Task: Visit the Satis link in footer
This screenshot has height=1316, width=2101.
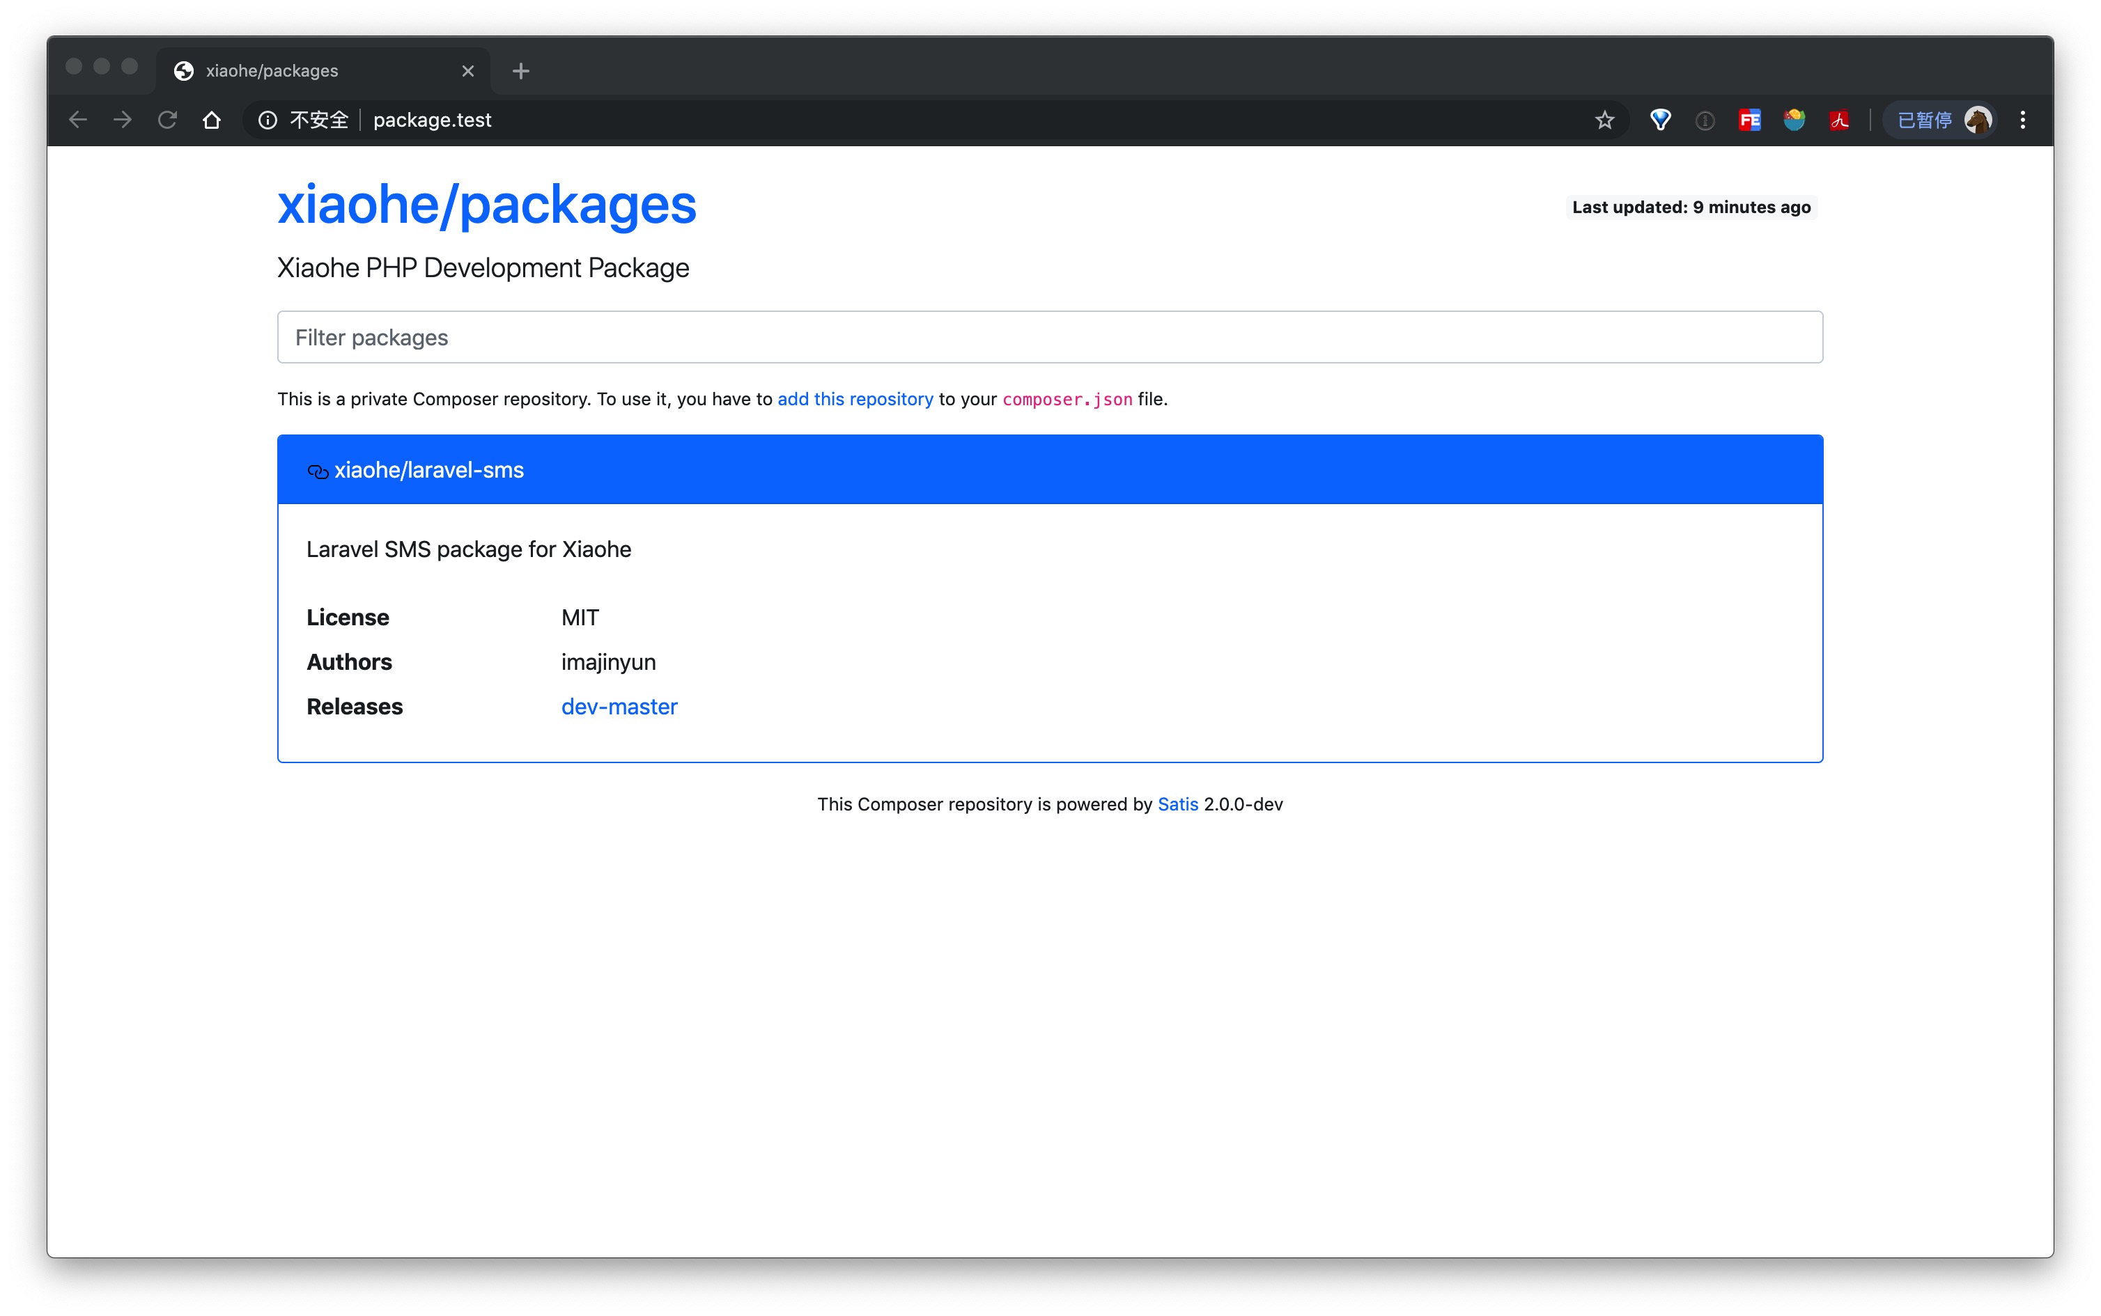Action: (1178, 804)
